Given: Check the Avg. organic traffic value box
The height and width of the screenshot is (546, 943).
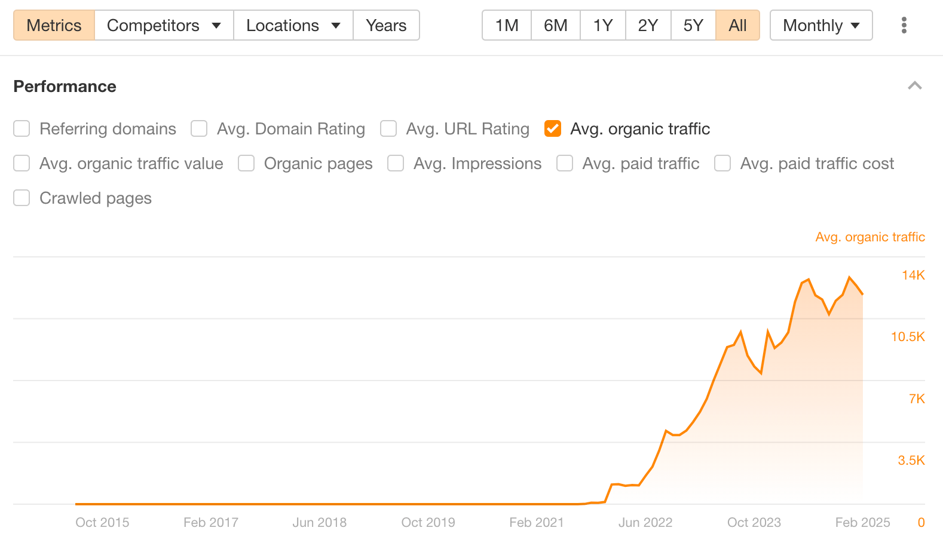Looking at the screenshot, I should coord(22,163).
